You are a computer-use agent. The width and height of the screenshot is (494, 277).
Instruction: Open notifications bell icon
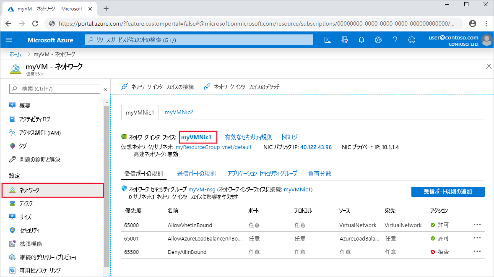click(361, 40)
